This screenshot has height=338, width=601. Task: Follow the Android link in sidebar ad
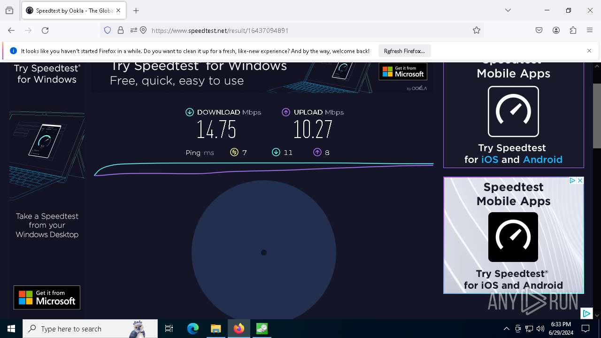tap(543, 160)
